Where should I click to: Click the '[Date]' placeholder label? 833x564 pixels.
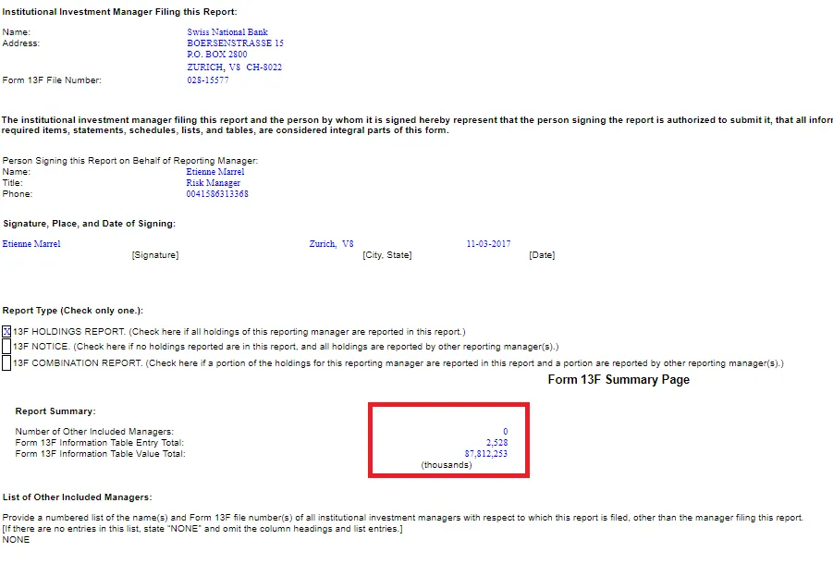542,255
